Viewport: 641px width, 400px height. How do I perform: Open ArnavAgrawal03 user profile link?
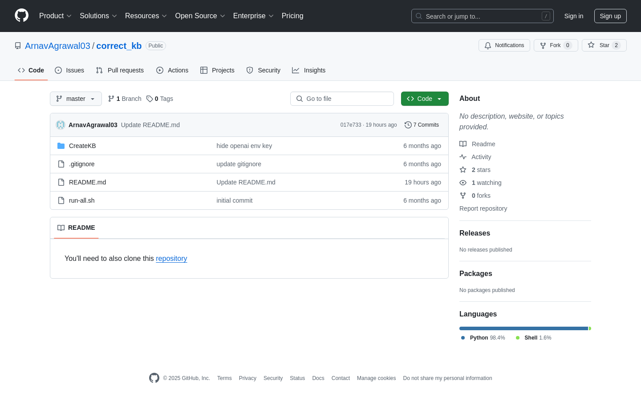tap(57, 46)
